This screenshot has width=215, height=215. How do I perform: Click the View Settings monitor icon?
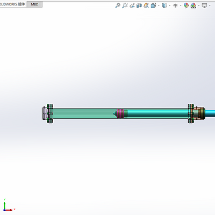pyautogui.click(x=204, y=5)
